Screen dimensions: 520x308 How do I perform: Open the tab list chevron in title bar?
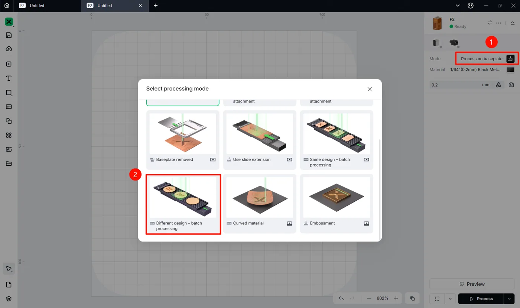click(458, 6)
